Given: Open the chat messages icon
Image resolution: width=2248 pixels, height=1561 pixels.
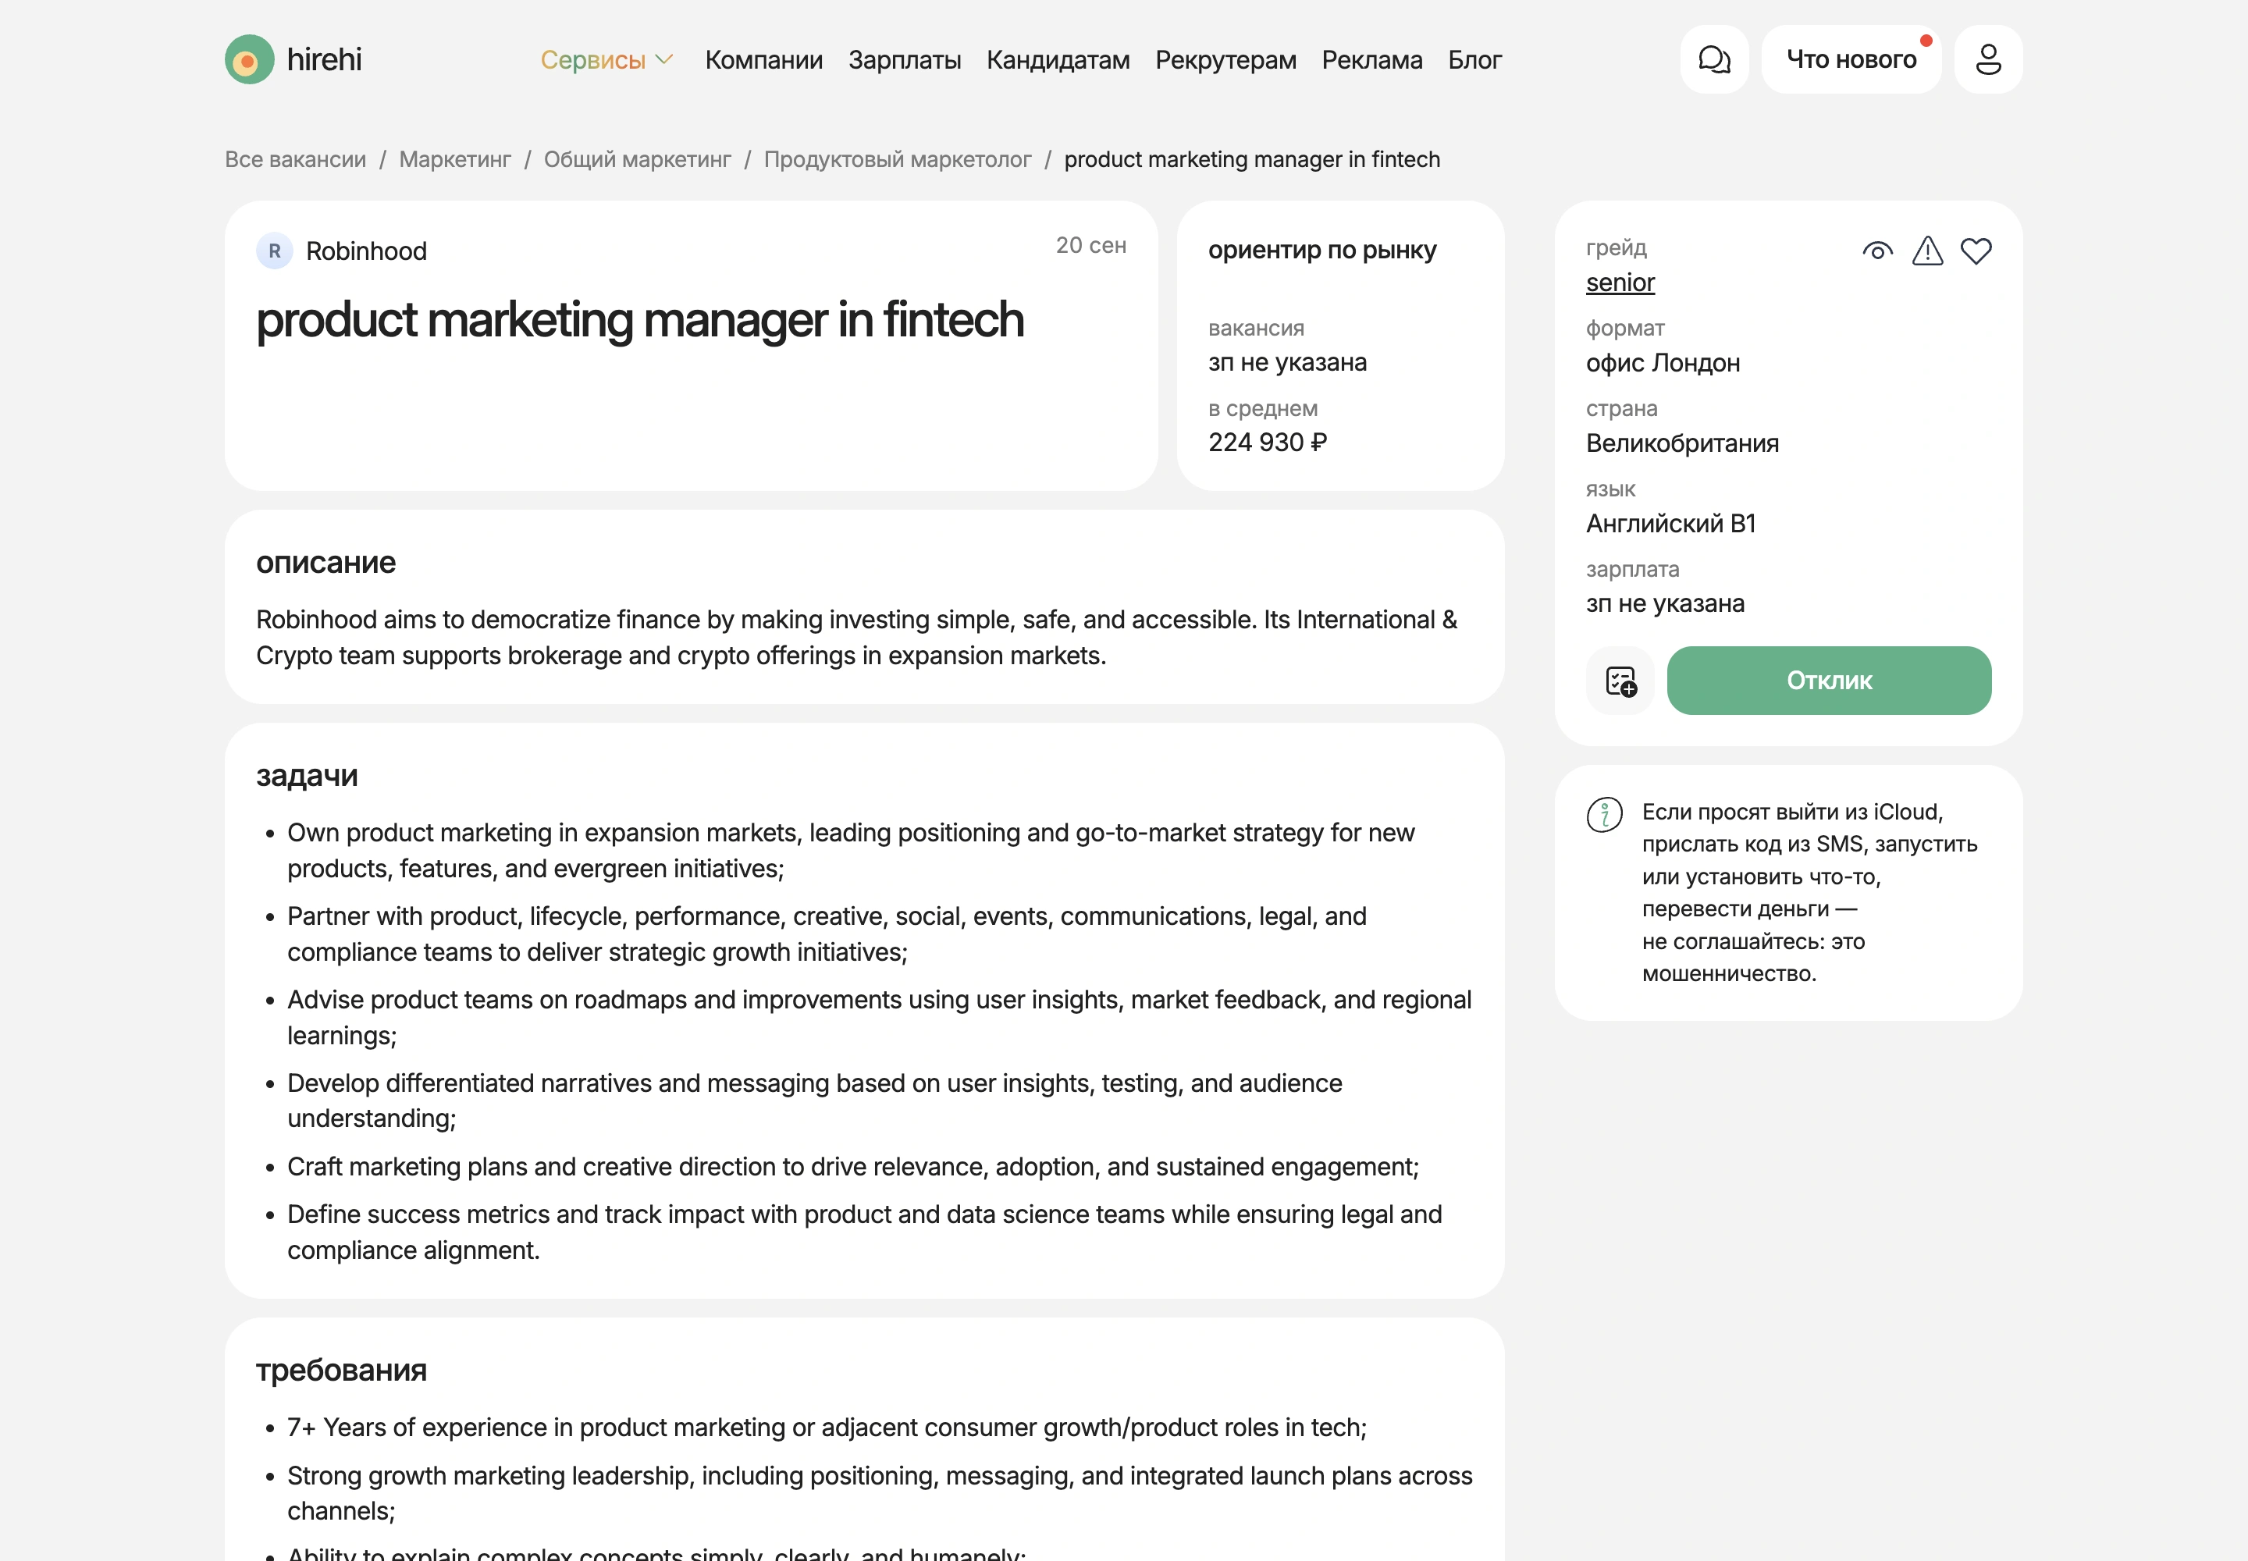Looking at the screenshot, I should [x=1714, y=59].
